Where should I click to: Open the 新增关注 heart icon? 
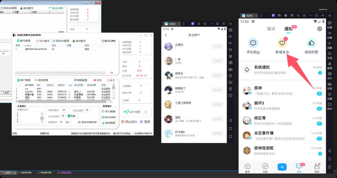pyautogui.click(x=281, y=43)
